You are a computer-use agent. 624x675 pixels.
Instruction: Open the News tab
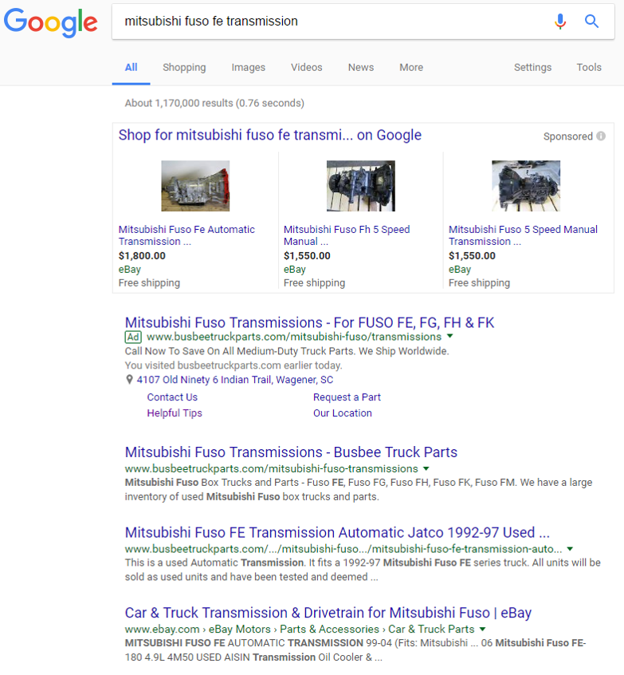(361, 67)
